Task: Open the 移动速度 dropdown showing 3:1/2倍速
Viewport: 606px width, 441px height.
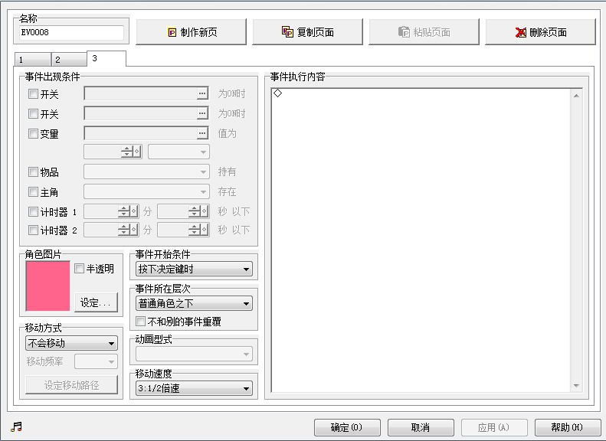Action: pyautogui.click(x=194, y=388)
